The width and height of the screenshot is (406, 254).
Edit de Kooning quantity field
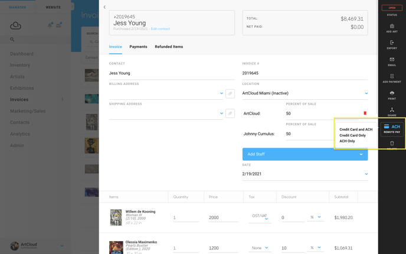(186, 218)
